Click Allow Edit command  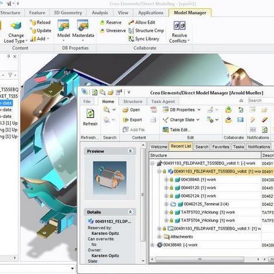(142, 22)
